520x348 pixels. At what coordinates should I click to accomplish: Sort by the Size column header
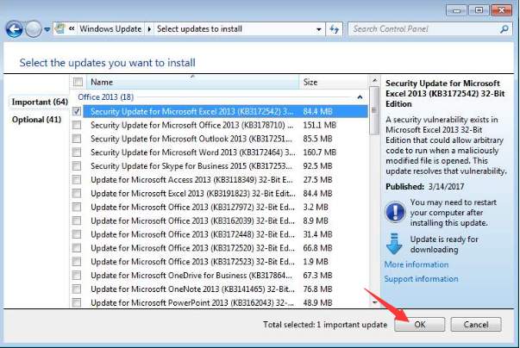point(333,82)
